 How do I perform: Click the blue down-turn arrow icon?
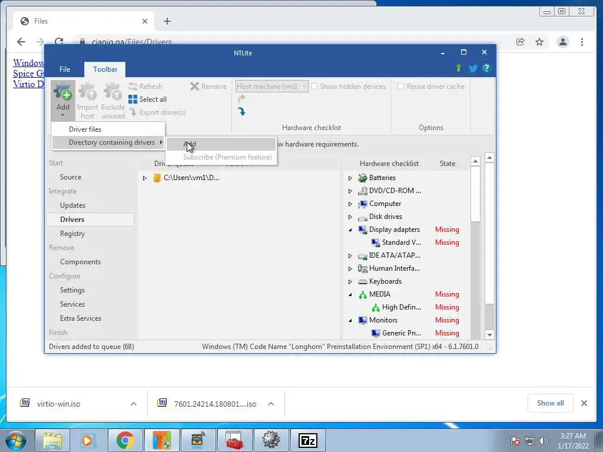point(241,112)
